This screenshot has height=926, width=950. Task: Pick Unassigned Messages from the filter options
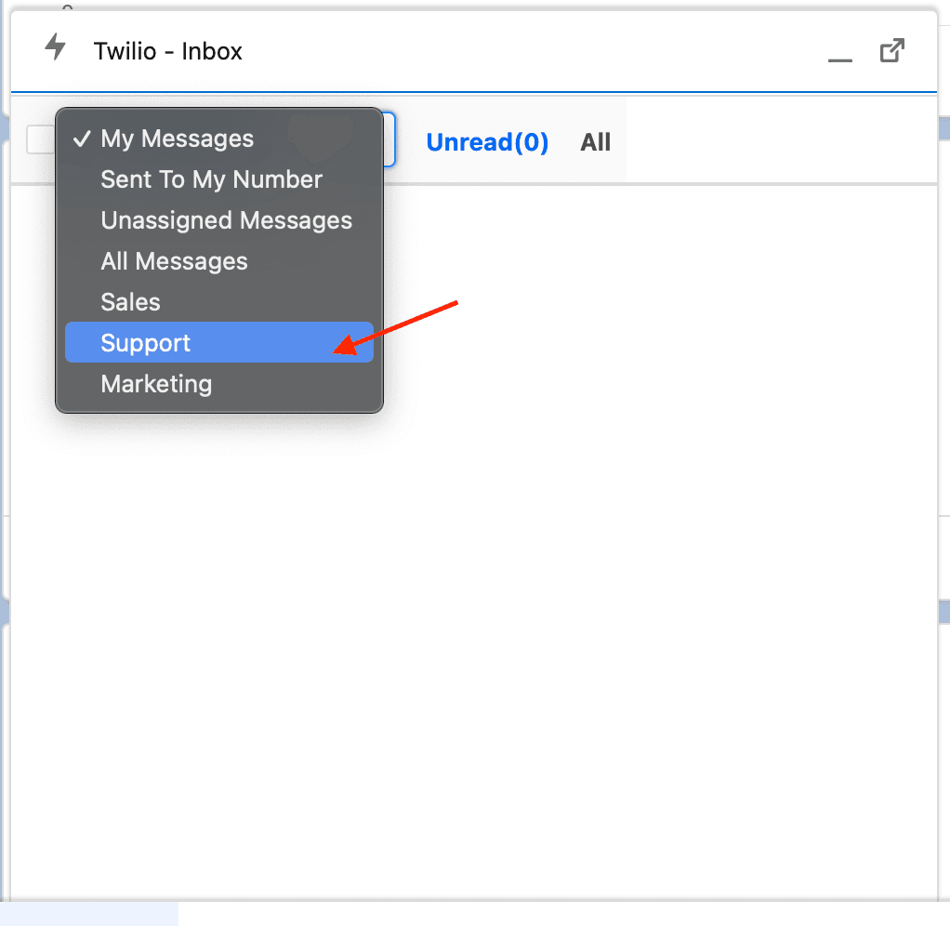tap(226, 220)
